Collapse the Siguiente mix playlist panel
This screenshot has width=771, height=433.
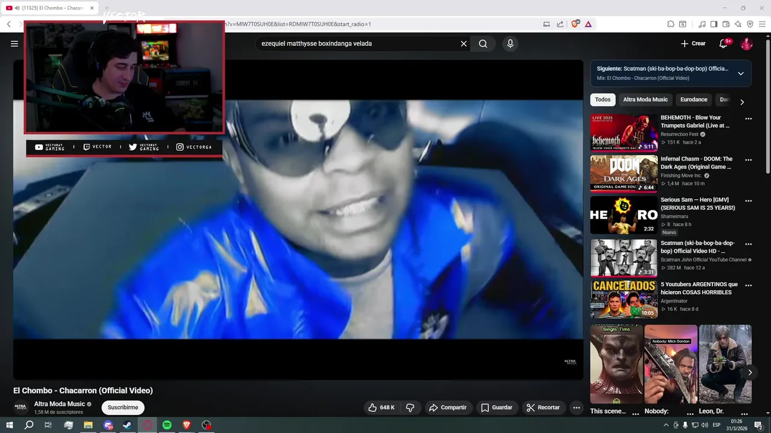741,73
